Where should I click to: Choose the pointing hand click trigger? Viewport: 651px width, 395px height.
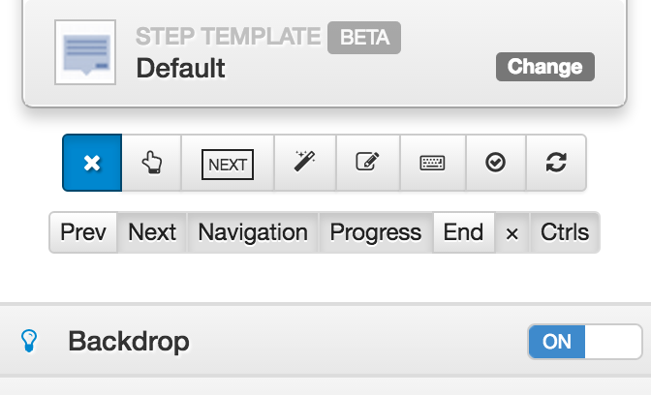click(151, 163)
